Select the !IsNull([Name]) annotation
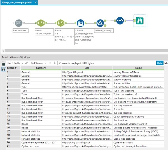 pyautogui.click(x=104, y=31)
